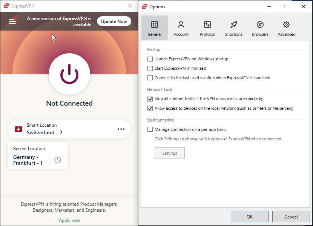Disable Stop all internet traffic checkbox
The width and height of the screenshot is (313, 226).
pos(150,99)
